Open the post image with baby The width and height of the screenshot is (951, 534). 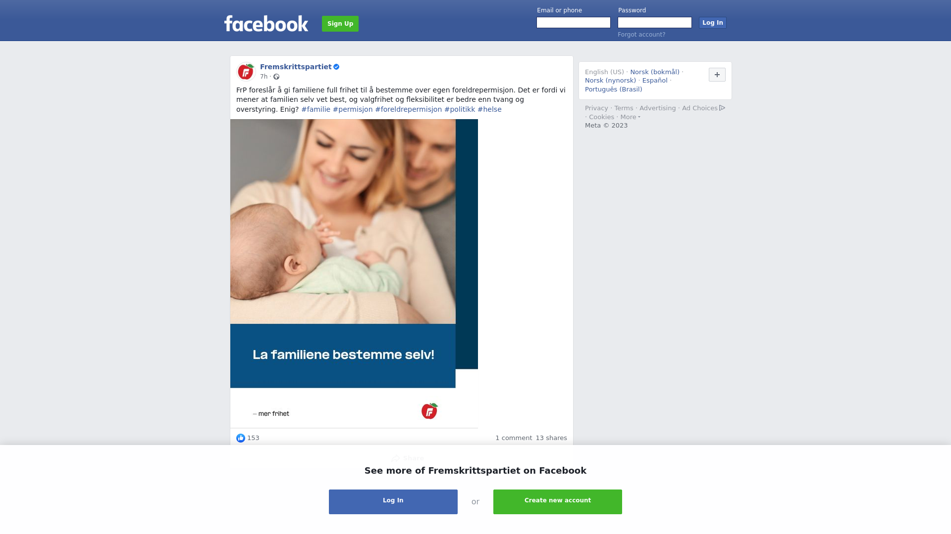354,273
